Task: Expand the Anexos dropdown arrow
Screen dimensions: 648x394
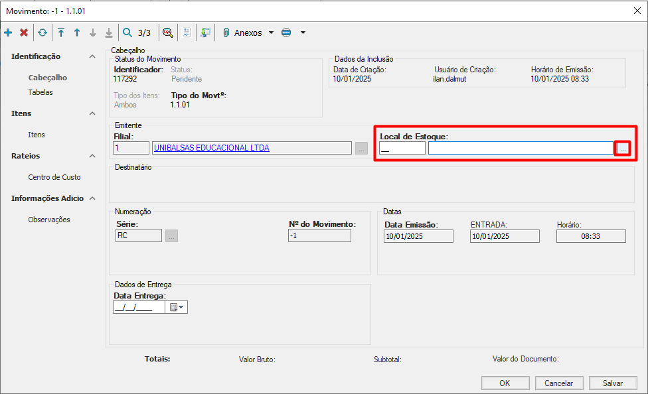Action: point(271,33)
